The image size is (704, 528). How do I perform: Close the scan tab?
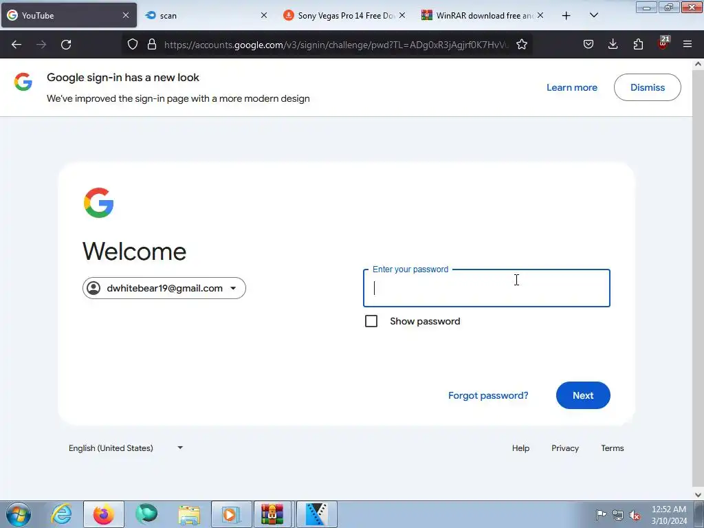pos(264,15)
